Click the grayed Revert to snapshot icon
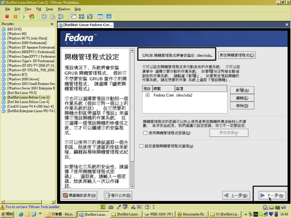The height and width of the screenshot is (218, 291). (x=52, y=16)
